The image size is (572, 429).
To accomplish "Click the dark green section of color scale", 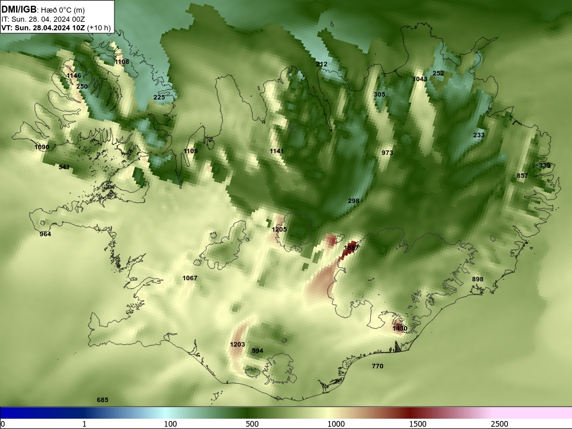I will click(x=248, y=413).
